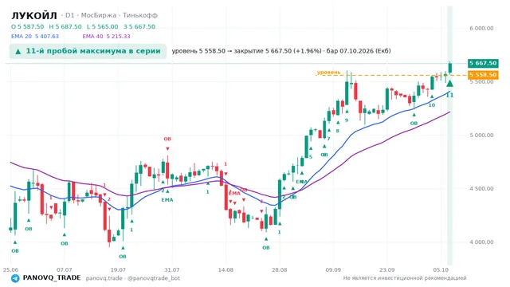Screen dimensions: 510x287
Task: Click the red OB down-arrow marker near 31.07
Action: (167, 149)
